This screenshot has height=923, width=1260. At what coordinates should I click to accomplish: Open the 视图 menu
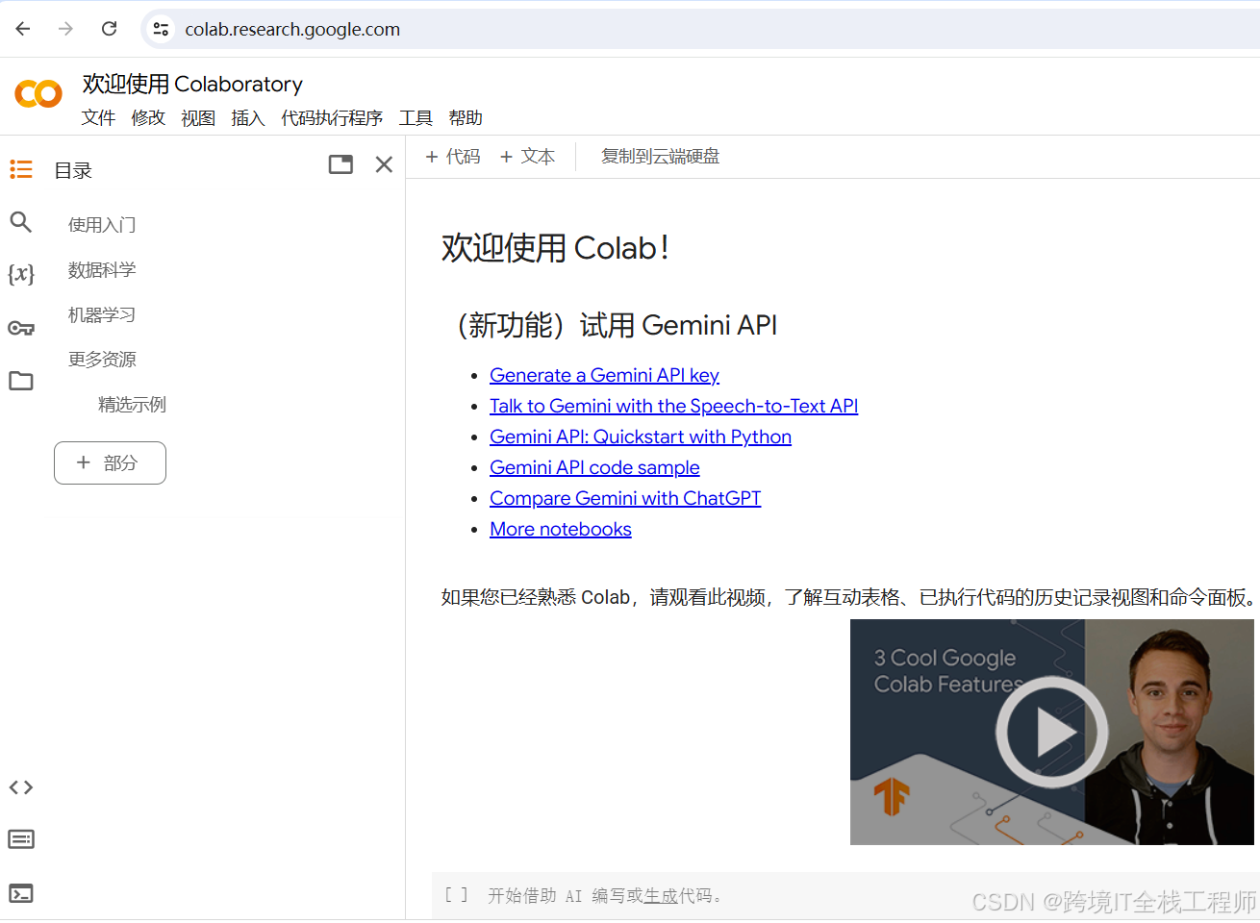(x=198, y=117)
